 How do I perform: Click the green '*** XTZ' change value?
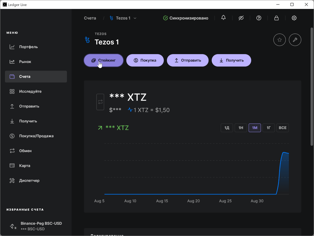117,128
